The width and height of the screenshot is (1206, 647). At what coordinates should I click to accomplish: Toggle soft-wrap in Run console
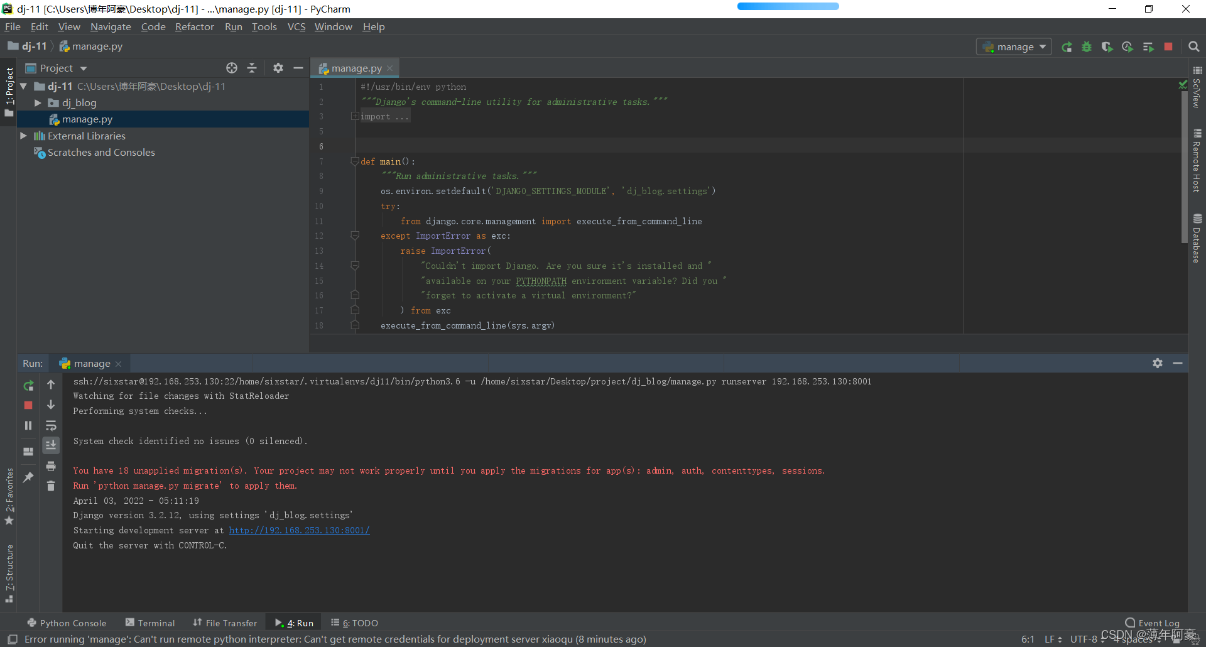click(x=51, y=425)
